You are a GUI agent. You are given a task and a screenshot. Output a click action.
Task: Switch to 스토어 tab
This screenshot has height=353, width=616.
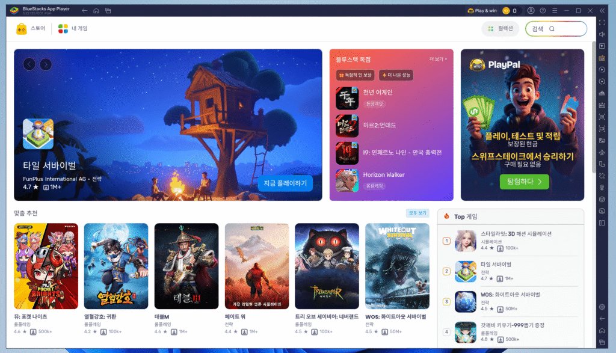[31, 28]
